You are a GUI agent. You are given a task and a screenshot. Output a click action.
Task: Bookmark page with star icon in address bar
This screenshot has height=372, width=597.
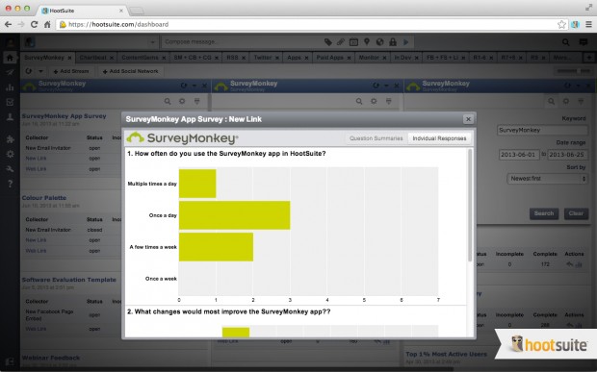pos(561,24)
